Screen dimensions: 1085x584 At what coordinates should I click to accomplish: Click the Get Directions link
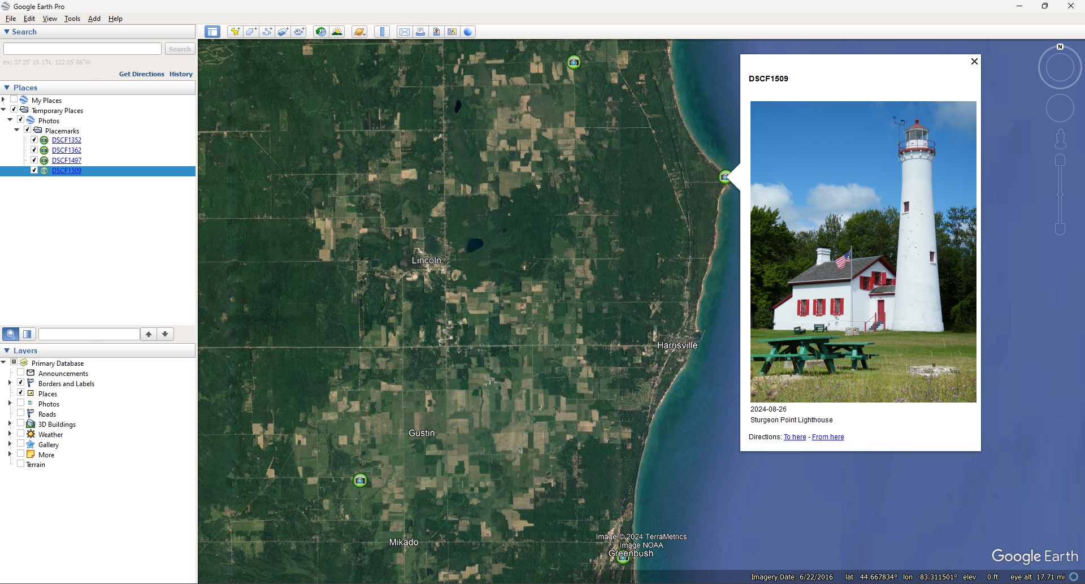(x=141, y=74)
